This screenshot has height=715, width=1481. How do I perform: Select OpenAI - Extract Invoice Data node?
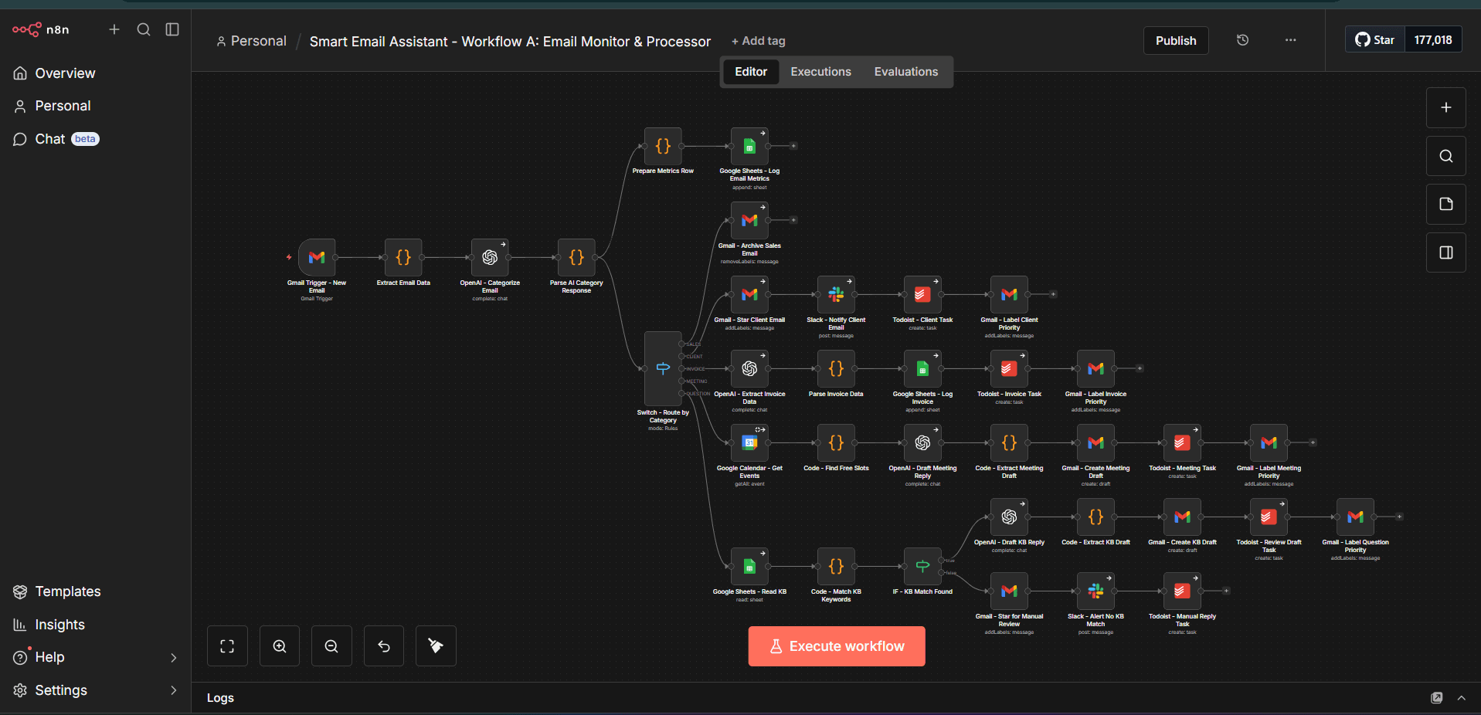[x=749, y=368]
